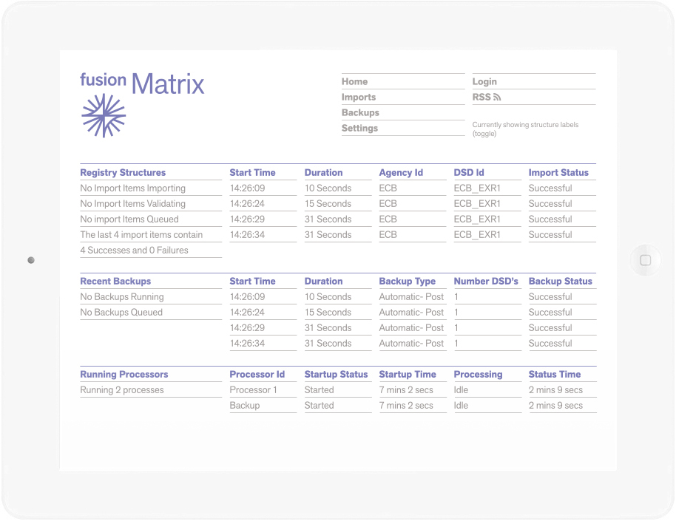This screenshot has width=676, height=521.
Task: Click the Fusion Matrix starburst logo
Action: [103, 115]
